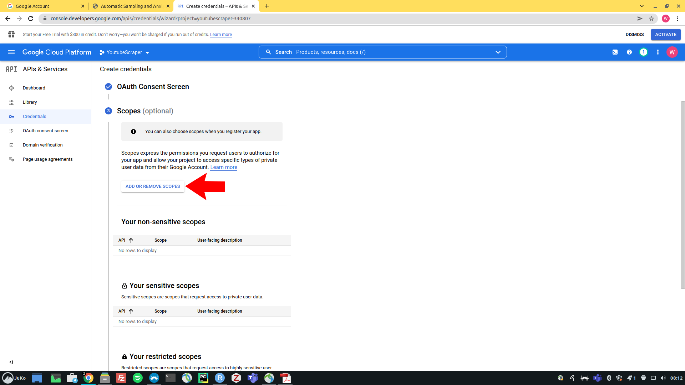Click the gift icon in free trial banner
685x385 pixels.
(x=11, y=34)
